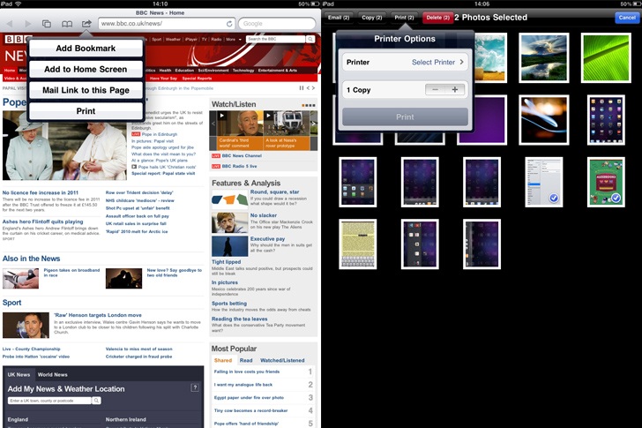The image size is (642, 428).
Task: Tap Copy (2) in Photos toolbar
Action: pos(372,18)
